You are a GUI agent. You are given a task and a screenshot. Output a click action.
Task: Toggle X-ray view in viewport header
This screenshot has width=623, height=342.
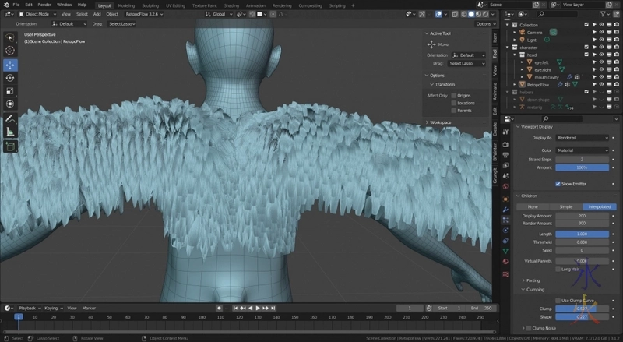pyautogui.click(x=455, y=14)
